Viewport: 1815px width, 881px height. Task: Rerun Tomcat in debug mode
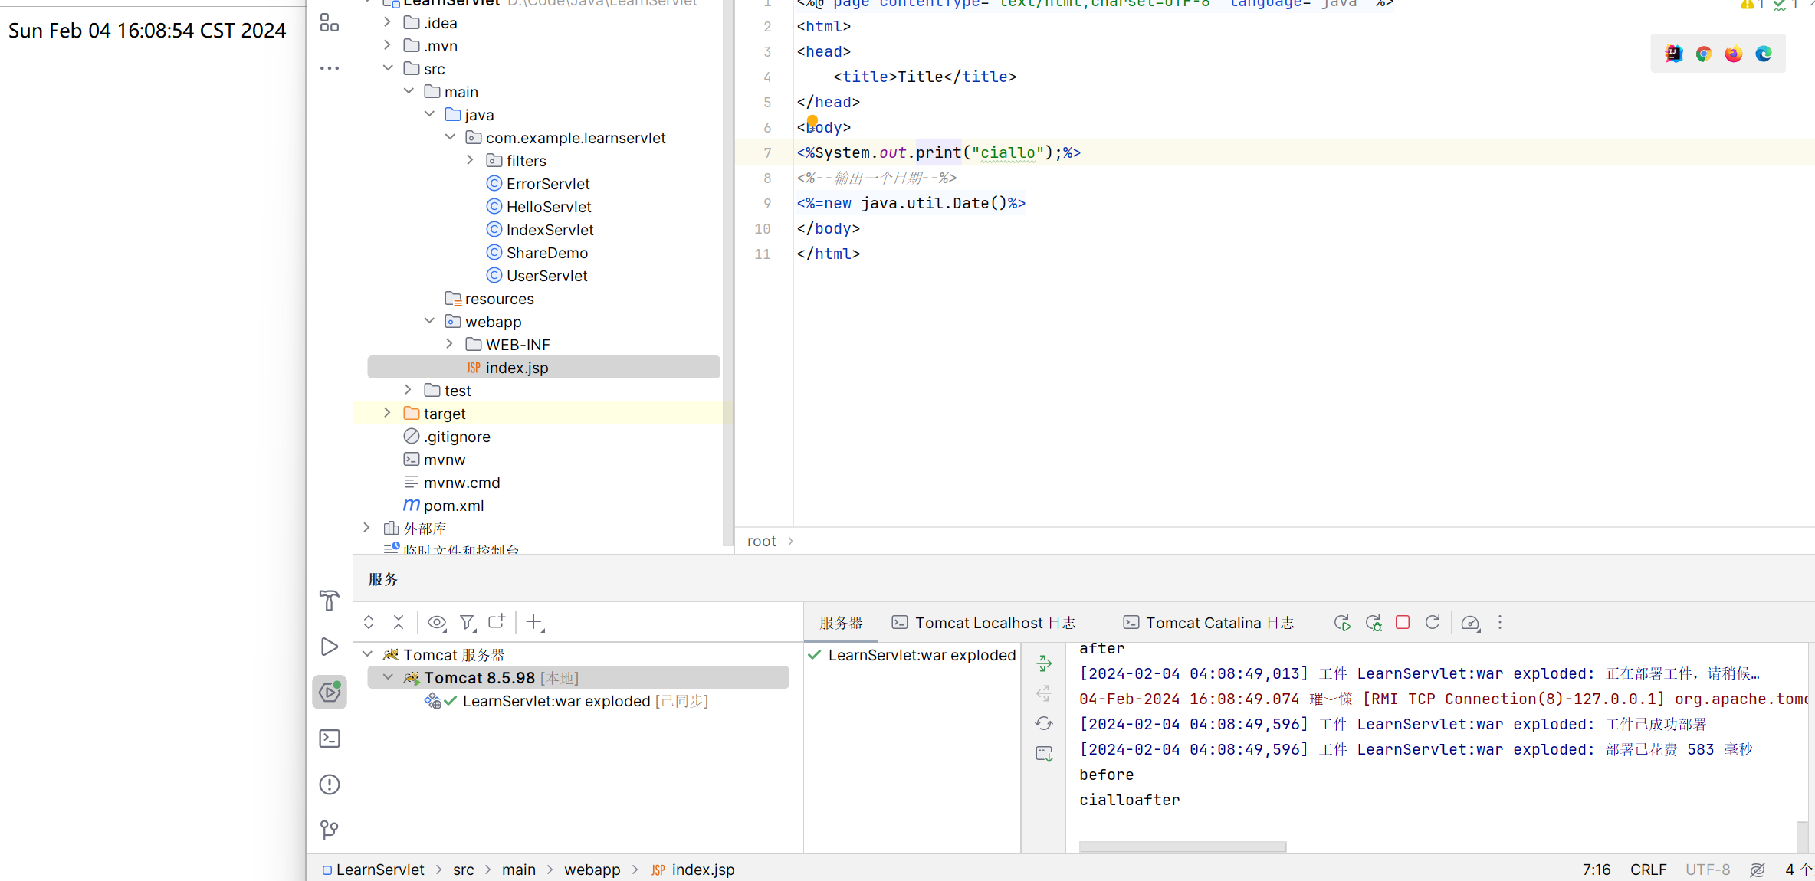[x=1373, y=623]
